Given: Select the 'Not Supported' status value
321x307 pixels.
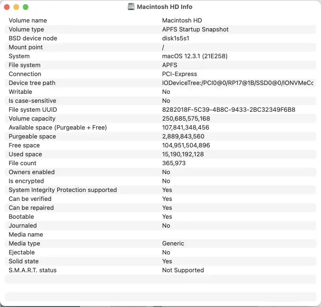Looking at the screenshot, I should click(x=183, y=270).
